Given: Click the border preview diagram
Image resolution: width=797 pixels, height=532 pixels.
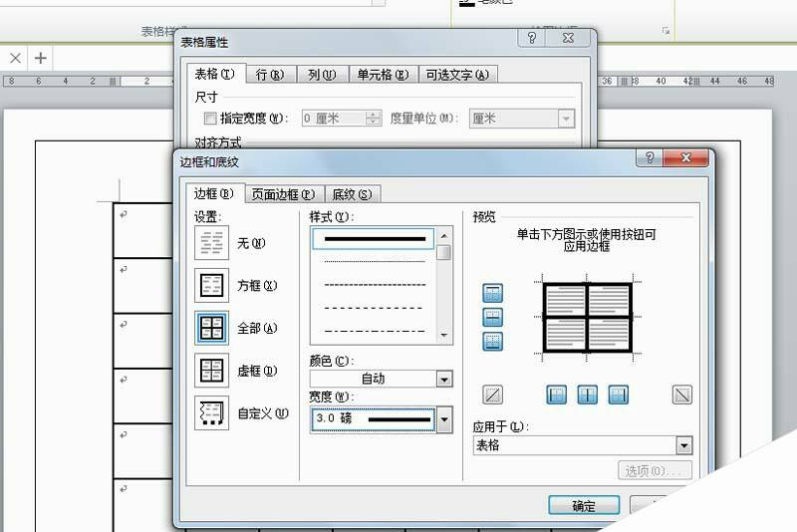Looking at the screenshot, I should [587, 318].
